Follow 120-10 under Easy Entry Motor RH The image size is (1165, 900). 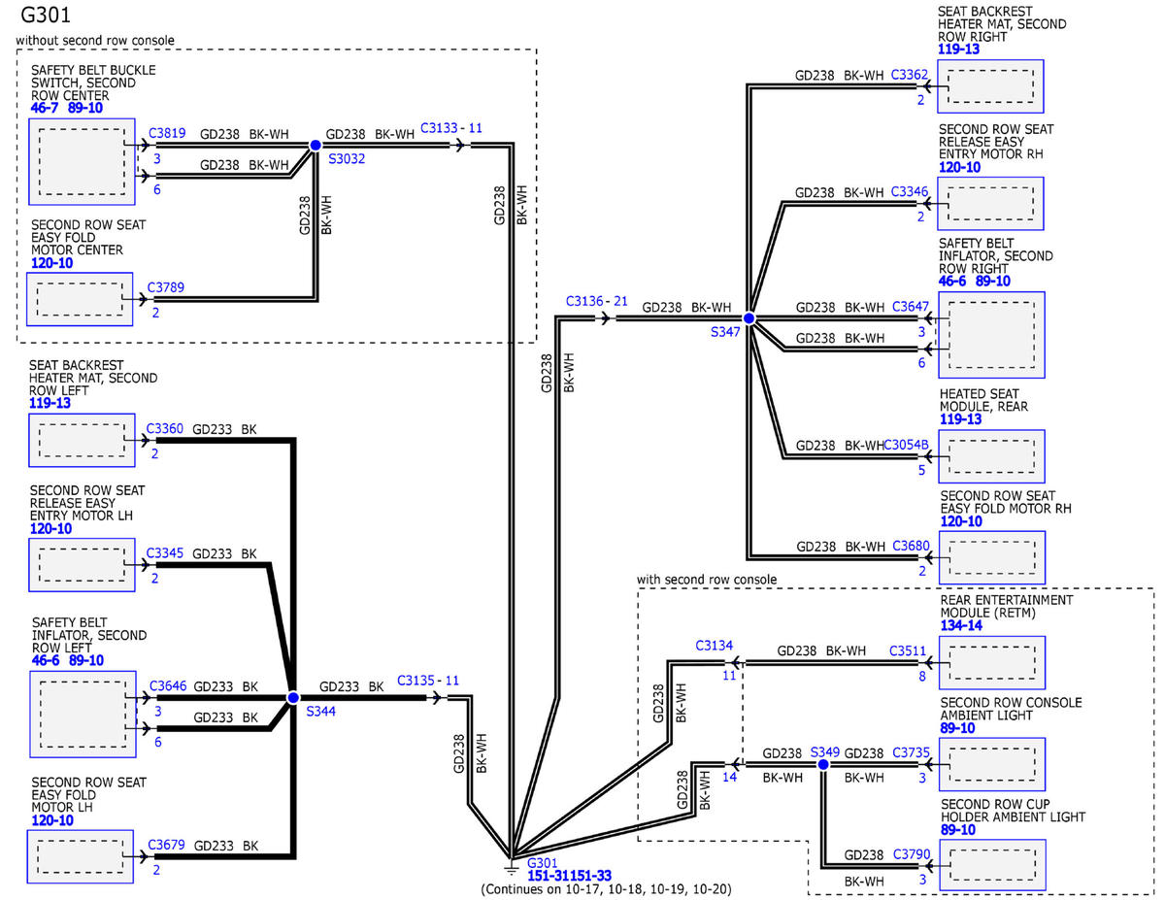960,167
